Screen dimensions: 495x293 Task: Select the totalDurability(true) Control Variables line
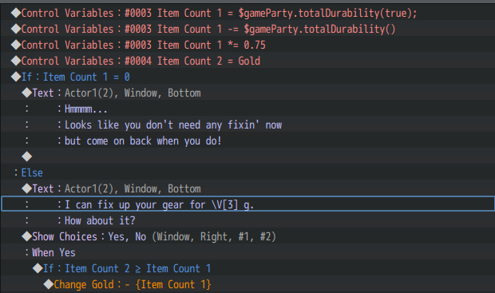coord(247,13)
